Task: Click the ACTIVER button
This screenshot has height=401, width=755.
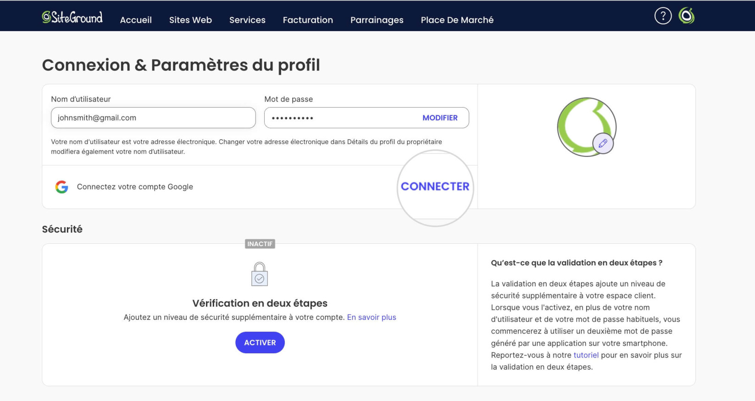Action: (260, 342)
